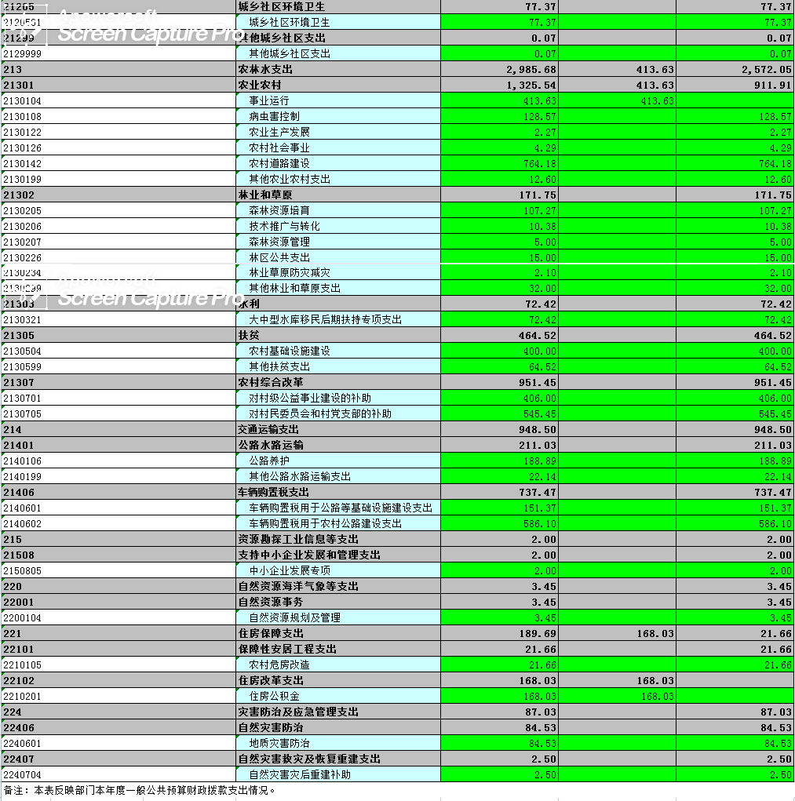
Task: Click the 车辆购置税用于农村公路建设支出 cell
Action: point(338,523)
